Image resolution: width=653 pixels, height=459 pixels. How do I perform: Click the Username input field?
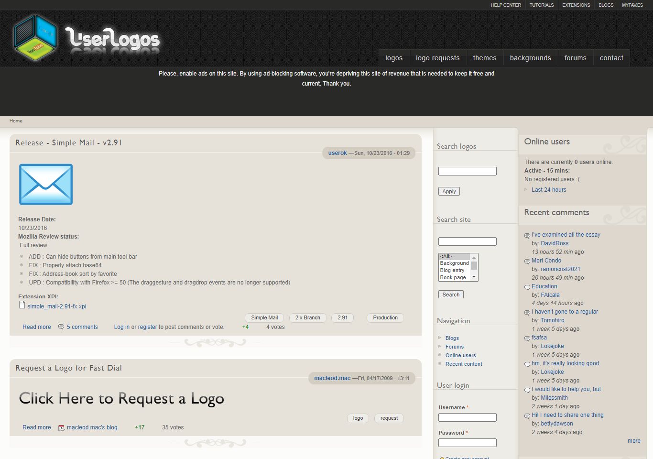tap(467, 417)
